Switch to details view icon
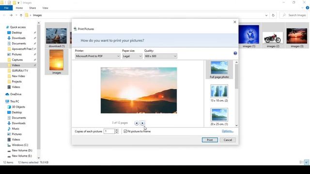The height and width of the screenshot is (174, 310). click(x=301, y=162)
